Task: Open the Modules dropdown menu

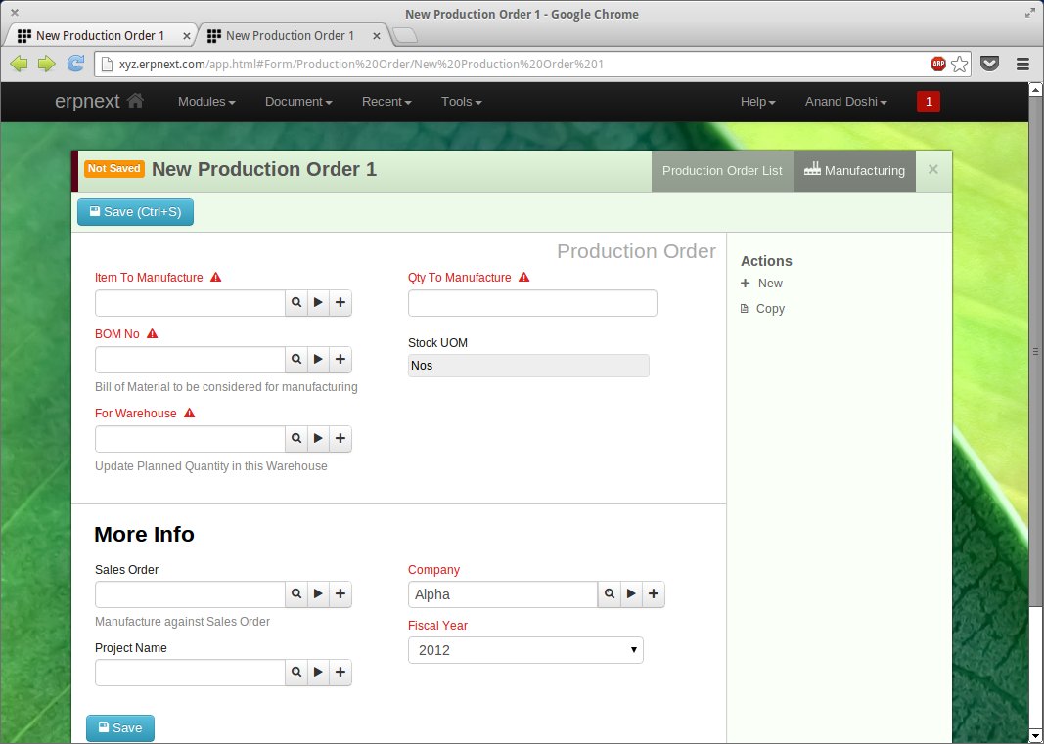Action: pos(206,101)
